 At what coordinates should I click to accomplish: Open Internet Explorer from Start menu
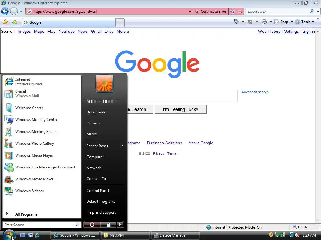point(42,82)
